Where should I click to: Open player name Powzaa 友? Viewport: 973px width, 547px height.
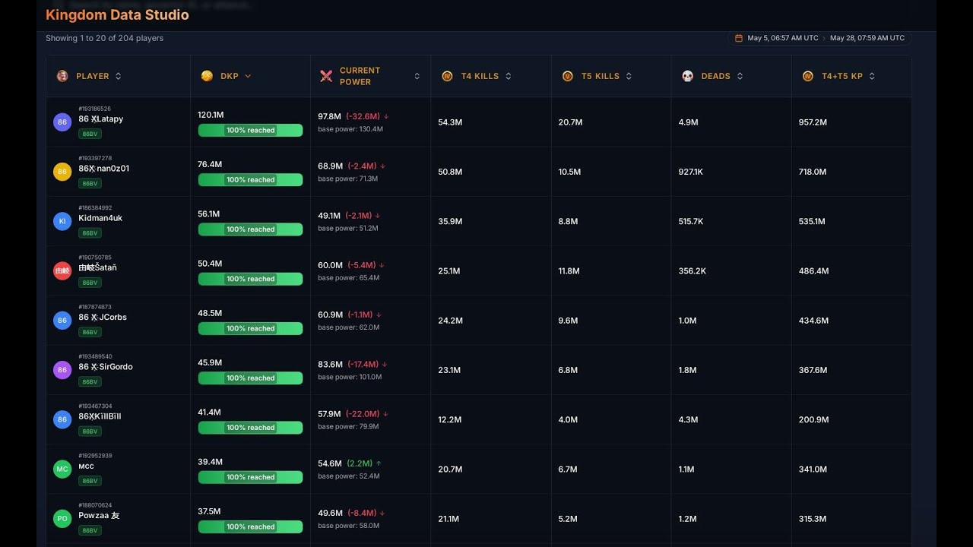99,516
